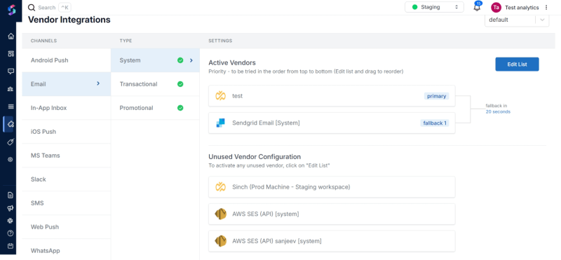Open the megaphone icon in sidebar
The image size is (561, 260).
point(11,208)
